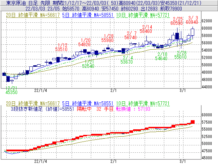
Task: Click the 始58570 opening value in header
Action: (x=71, y=9)
